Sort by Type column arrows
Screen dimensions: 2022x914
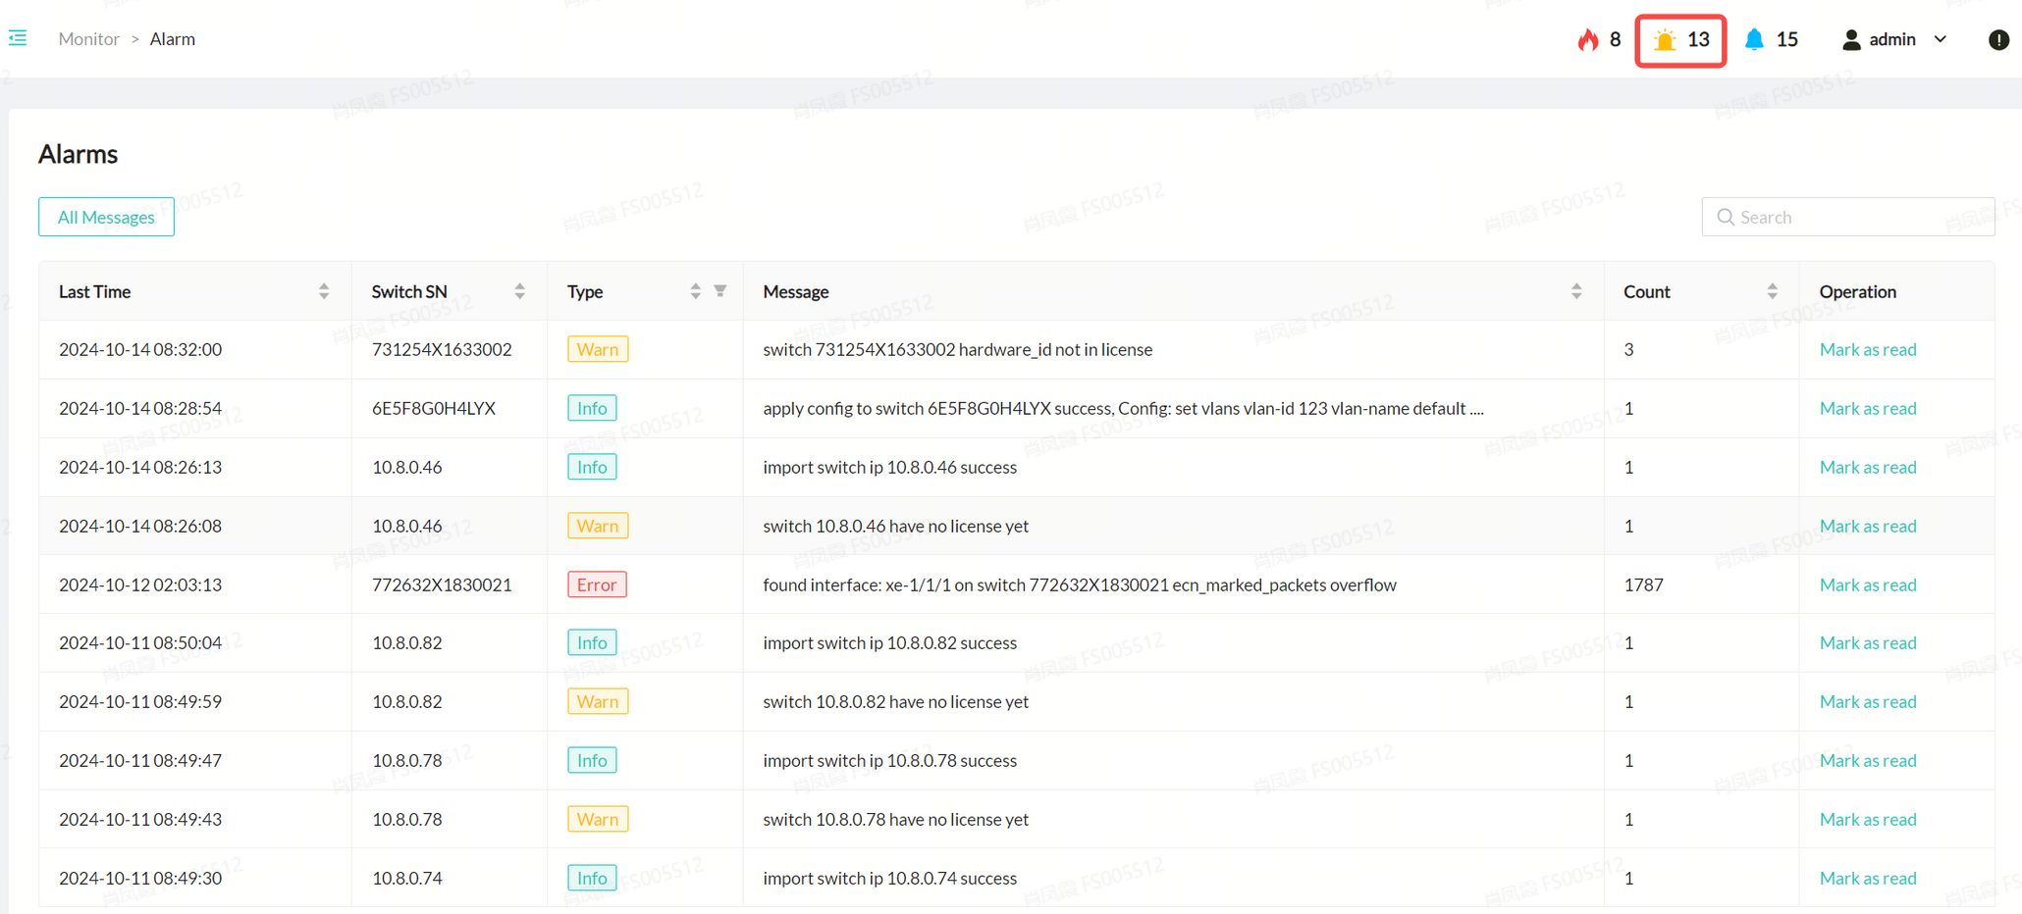point(695,291)
